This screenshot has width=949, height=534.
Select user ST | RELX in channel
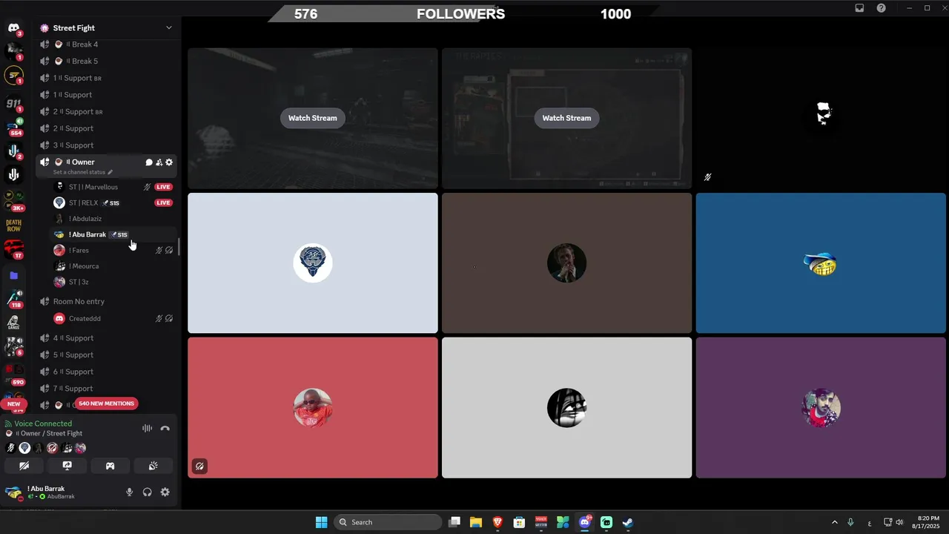tap(113, 202)
